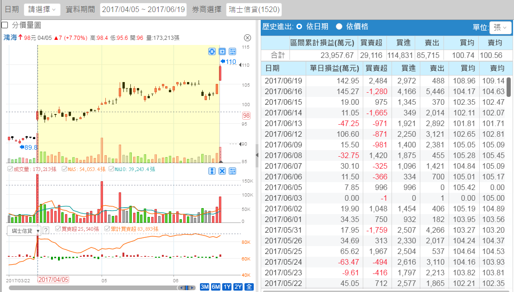Image resolution: width=514 pixels, height=292 pixels.
Task: Open the 請選擇 date dropdown
Action: 42,9
